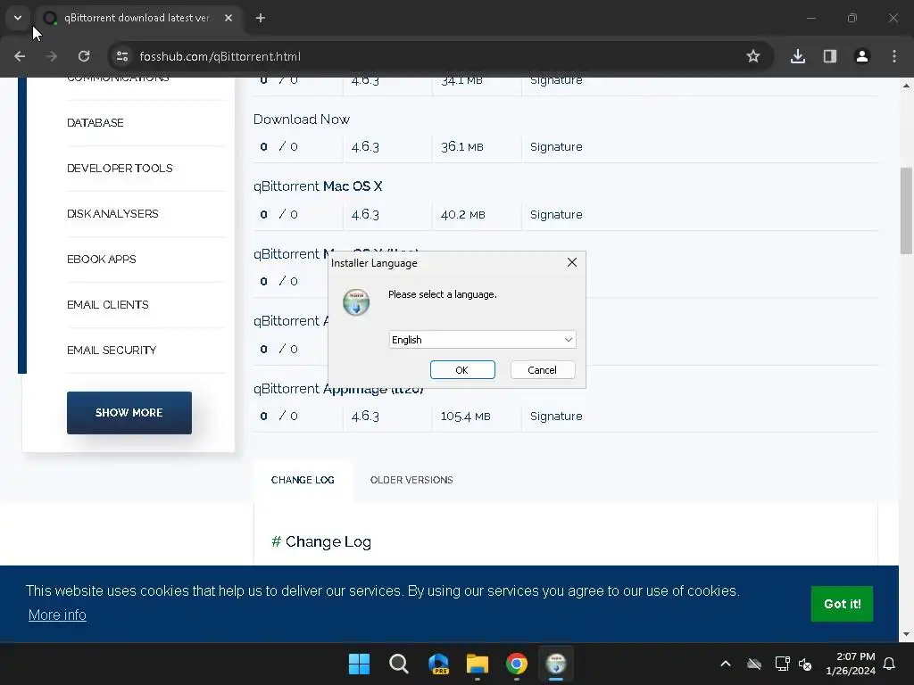Select the installer icon on taskbar
Viewport: 914px width, 685px height.
(556, 664)
